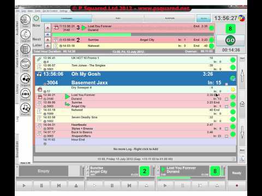The height and width of the screenshot is (196, 262).
Task: Skip to start on first Empty player
Action: [59, 186]
